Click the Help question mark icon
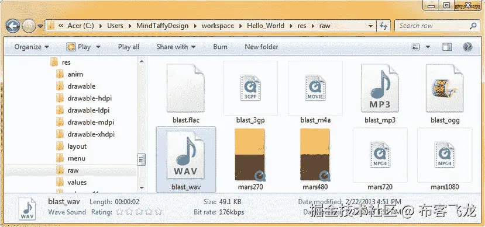This screenshot has height=227, width=485. 467,47
